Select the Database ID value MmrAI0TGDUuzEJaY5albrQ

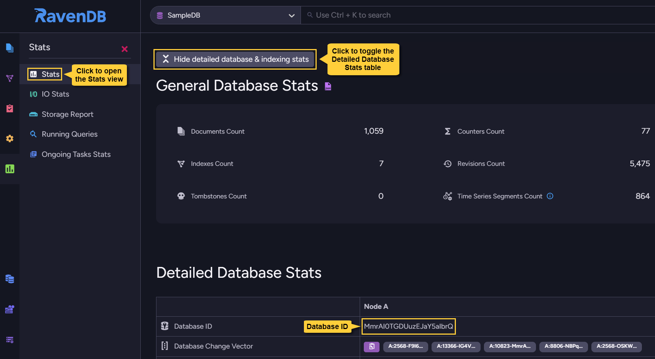coord(408,326)
